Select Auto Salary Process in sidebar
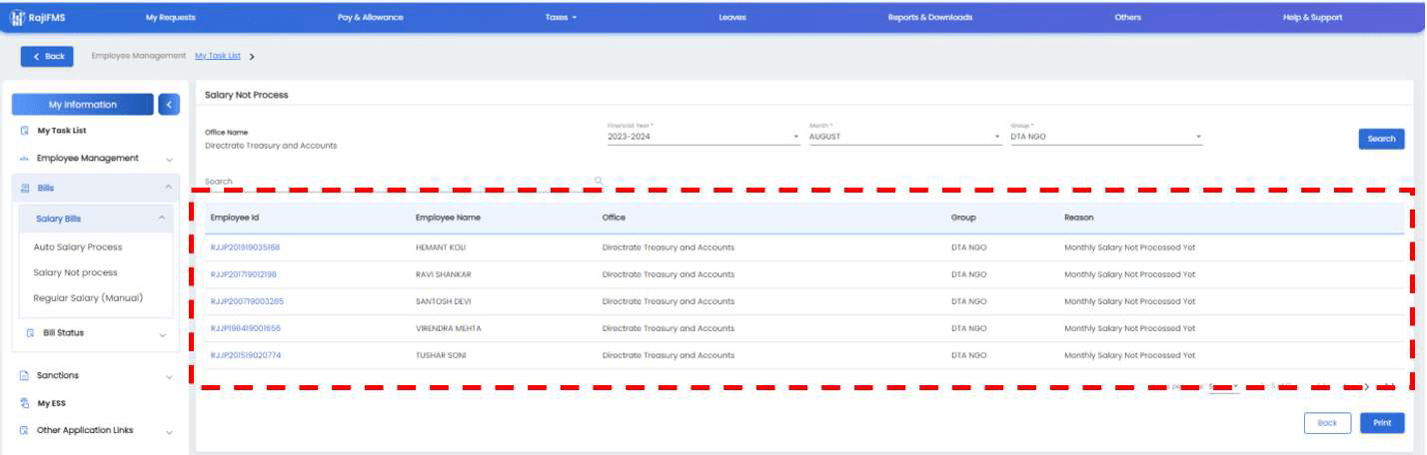Screen dimensions: 1427x455 click(x=78, y=247)
